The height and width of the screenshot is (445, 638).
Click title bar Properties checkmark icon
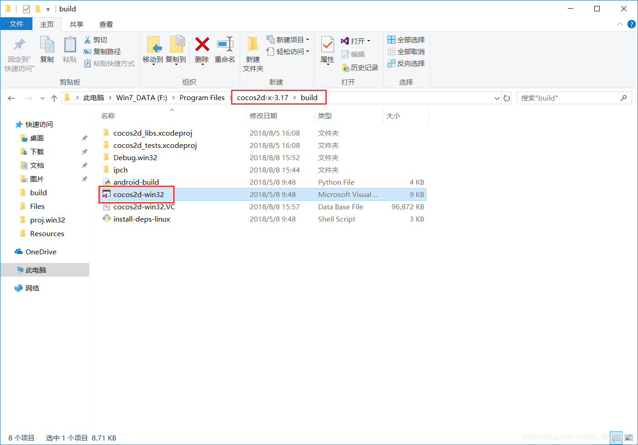click(26, 9)
